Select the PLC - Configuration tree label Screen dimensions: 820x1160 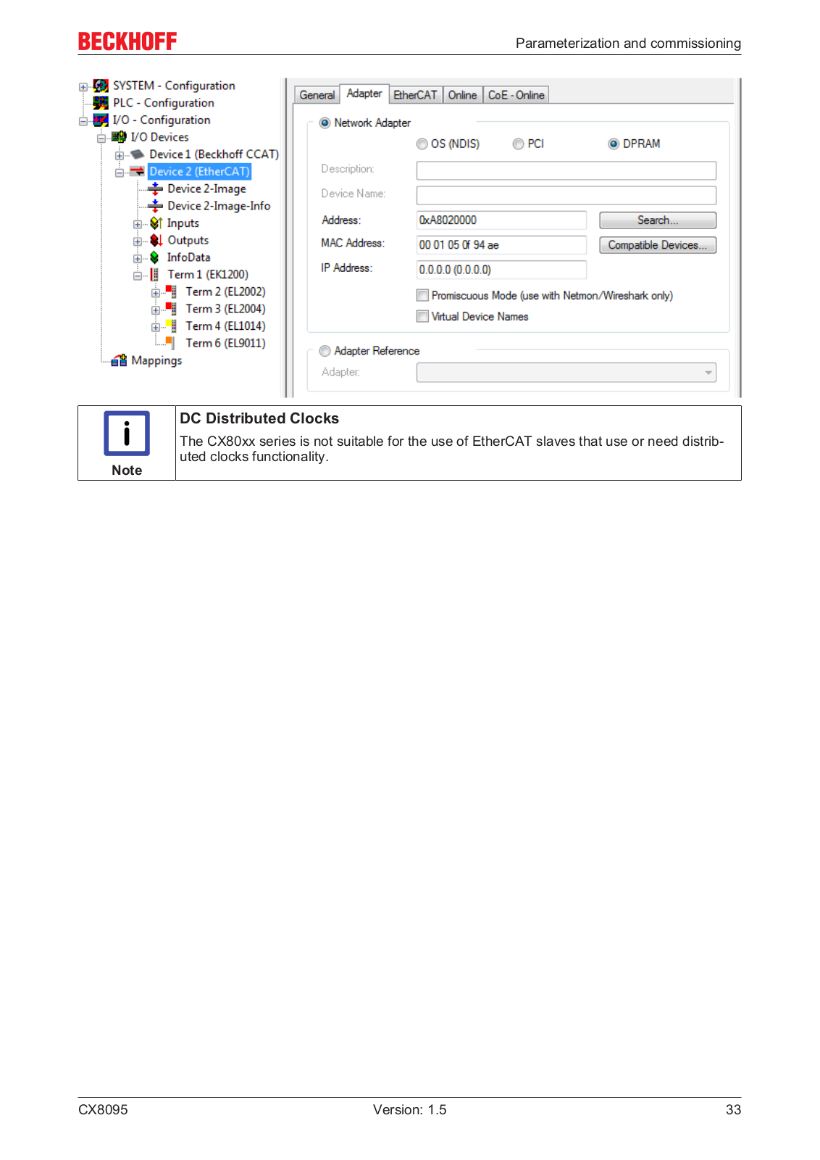164,103
